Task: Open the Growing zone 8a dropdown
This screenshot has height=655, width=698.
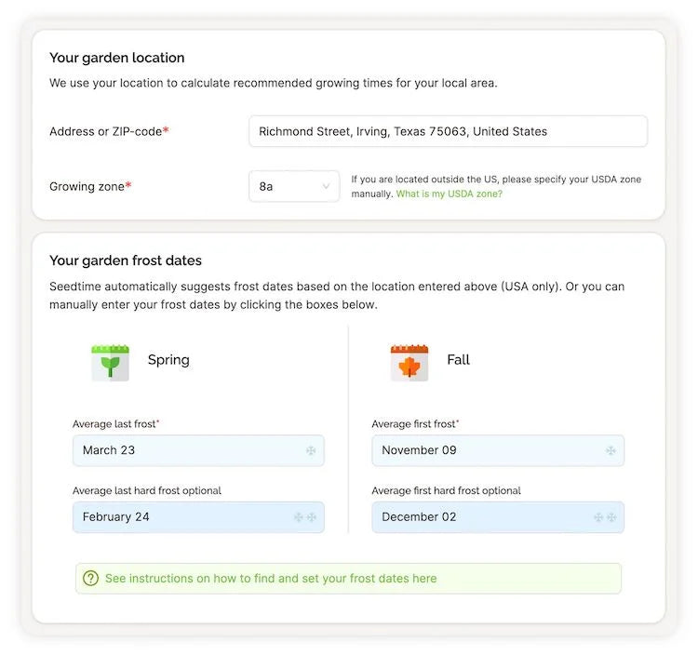Action: 294,186
